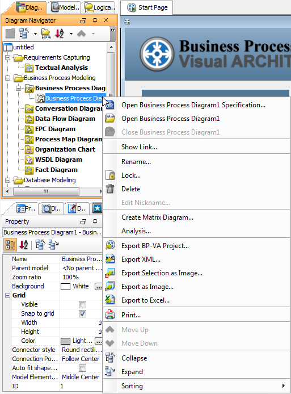The height and width of the screenshot is (394, 291).
Task: Click the star icon pane tab
Action: pyautogui.click(x=97, y=208)
